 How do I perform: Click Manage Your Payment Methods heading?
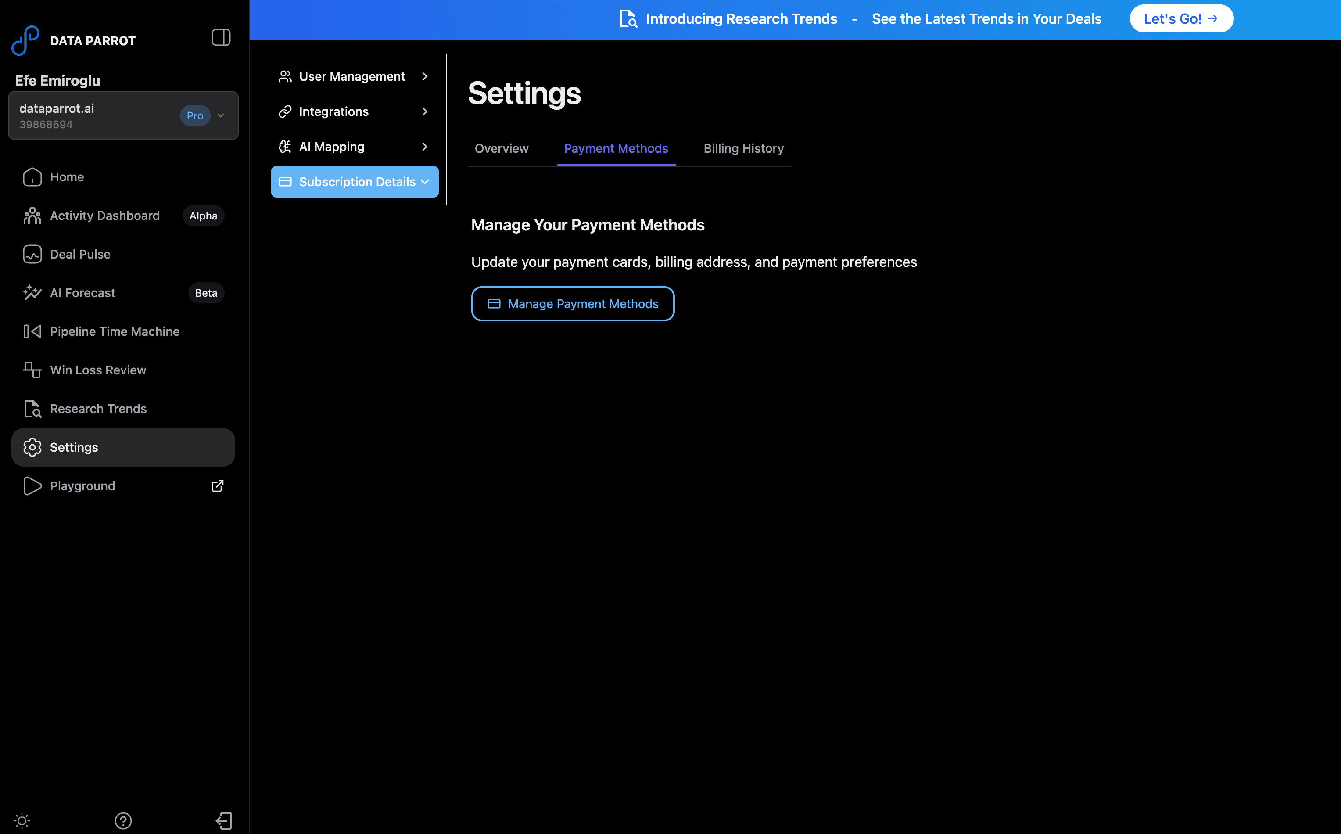click(x=588, y=225)
